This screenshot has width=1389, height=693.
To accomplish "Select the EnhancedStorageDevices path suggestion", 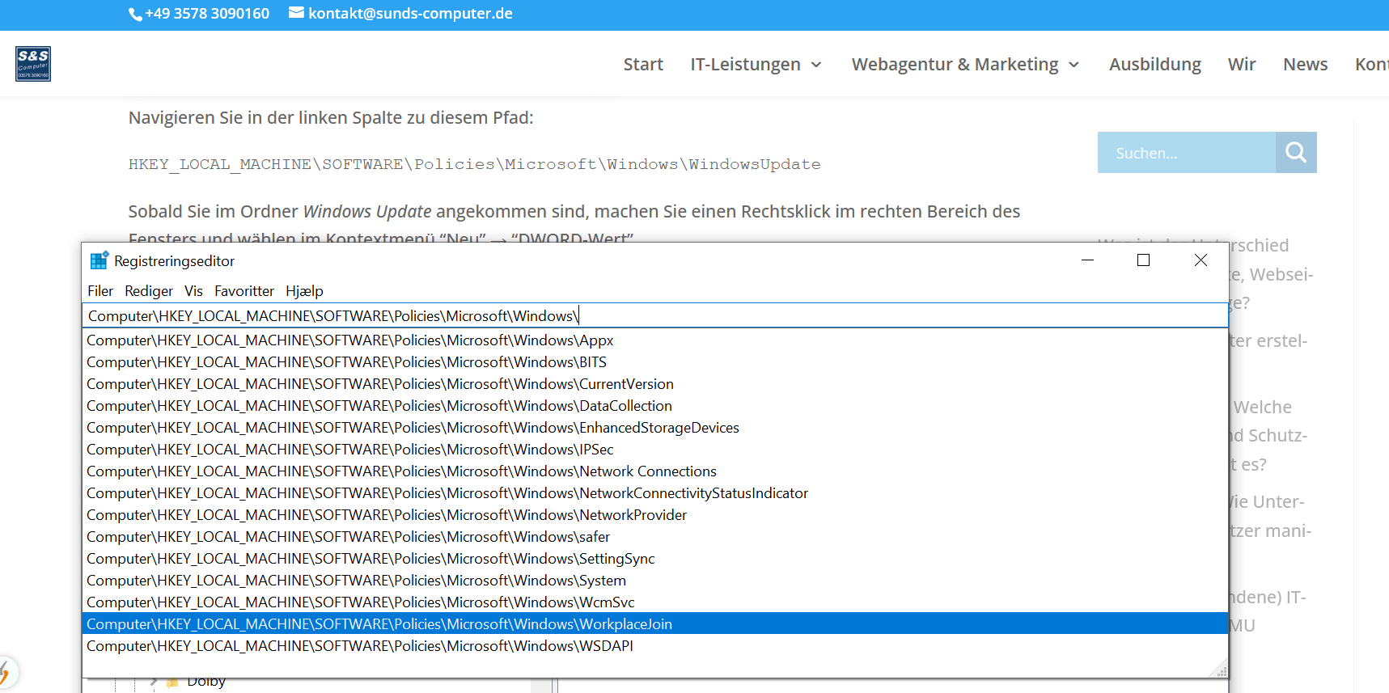I will pos(655,428).
